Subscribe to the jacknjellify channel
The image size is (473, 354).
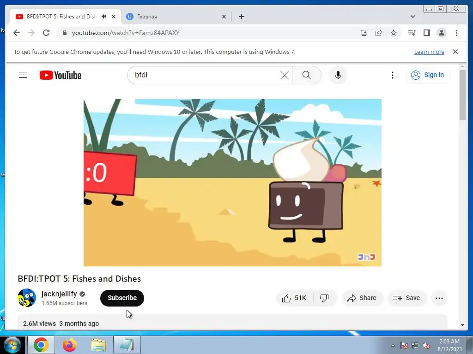pyautogui.click(x=122, y=298)
